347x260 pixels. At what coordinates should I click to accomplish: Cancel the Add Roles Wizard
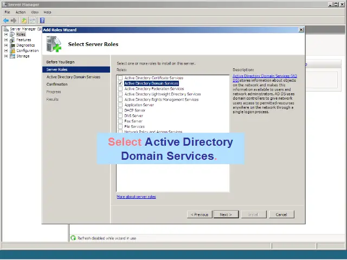tap(281, 214)
